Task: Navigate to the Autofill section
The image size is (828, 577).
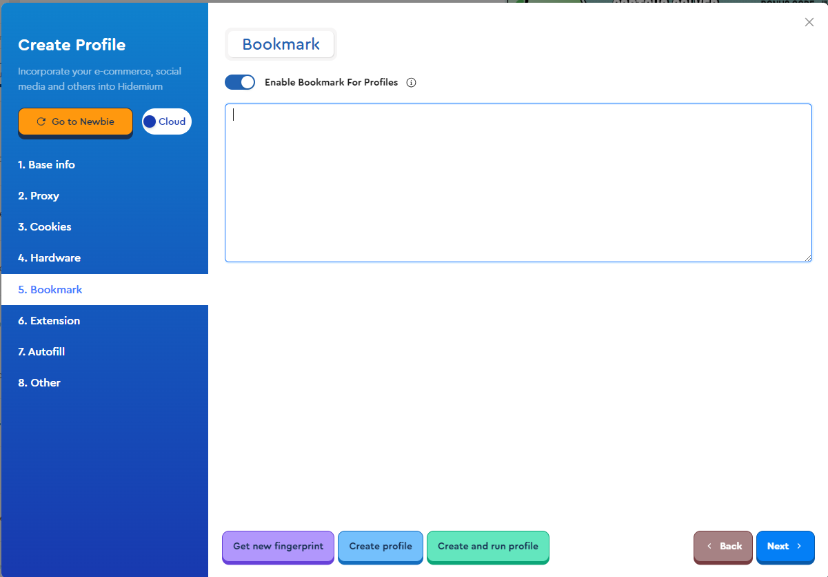Action: (41, 352)
